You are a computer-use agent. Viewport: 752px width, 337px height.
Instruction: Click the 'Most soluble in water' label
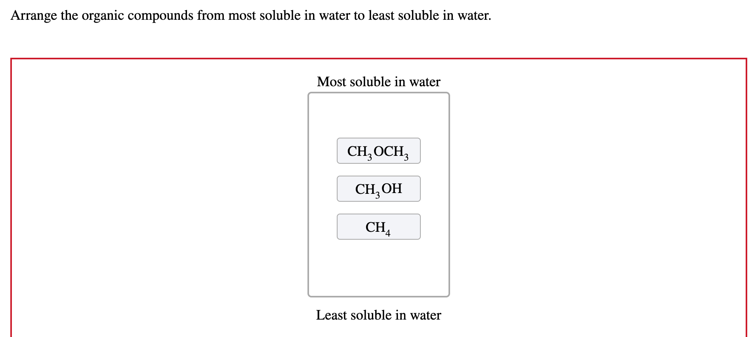point(378,81)
